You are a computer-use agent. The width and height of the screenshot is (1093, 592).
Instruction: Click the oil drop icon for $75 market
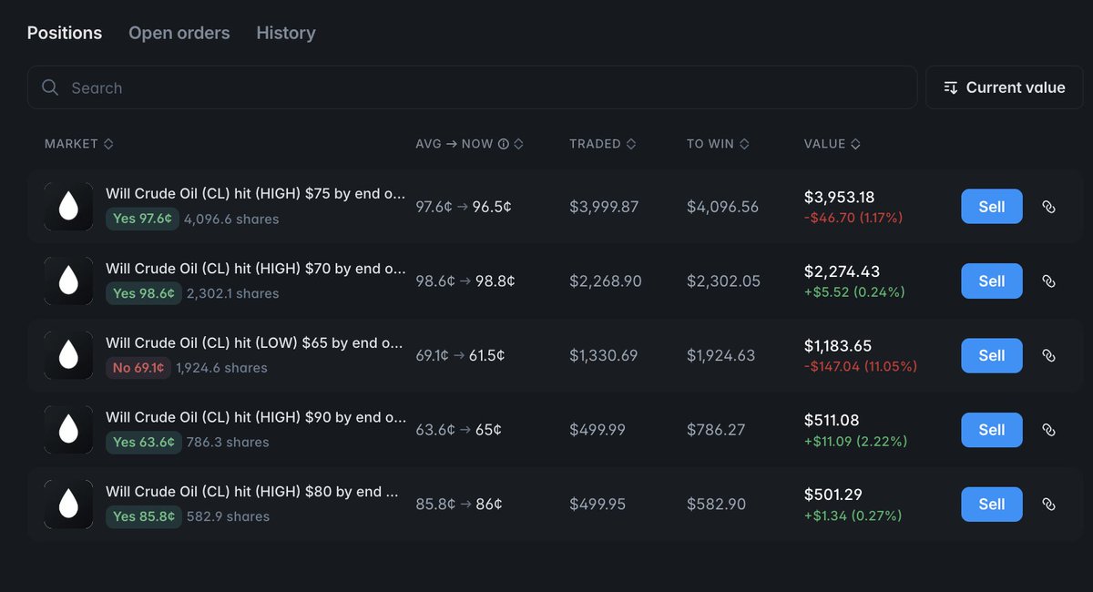click(68, 207)
